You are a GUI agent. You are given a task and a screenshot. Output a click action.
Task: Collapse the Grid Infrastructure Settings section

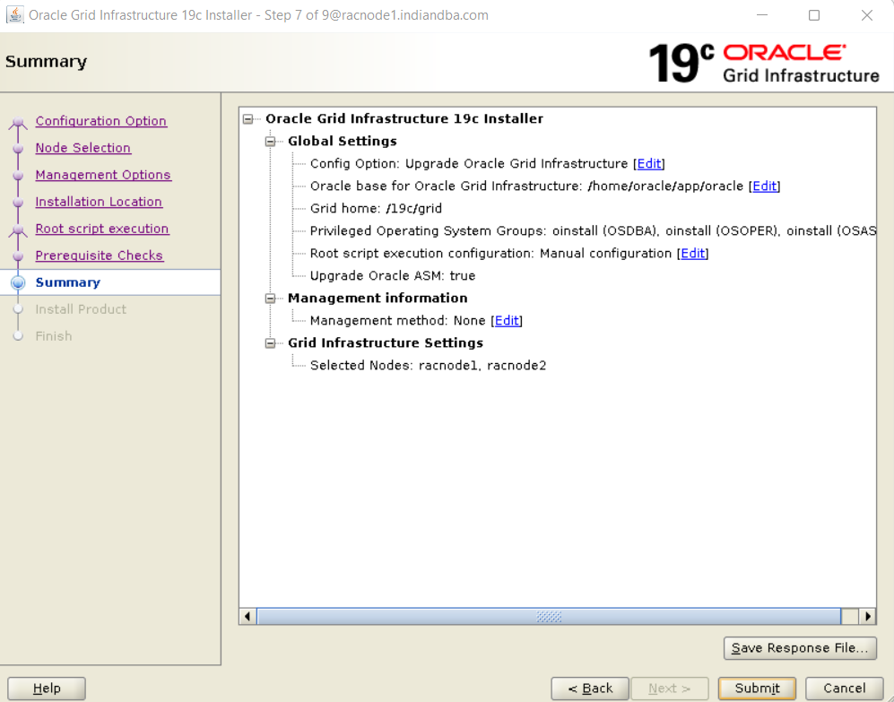pos(270,343)
